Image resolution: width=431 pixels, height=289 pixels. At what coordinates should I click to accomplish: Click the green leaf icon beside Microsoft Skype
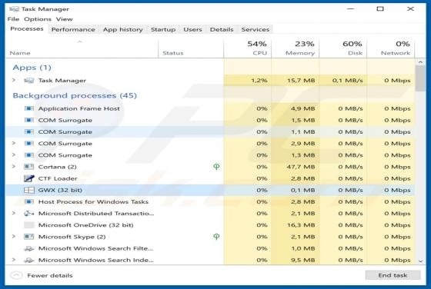(216, 237)
